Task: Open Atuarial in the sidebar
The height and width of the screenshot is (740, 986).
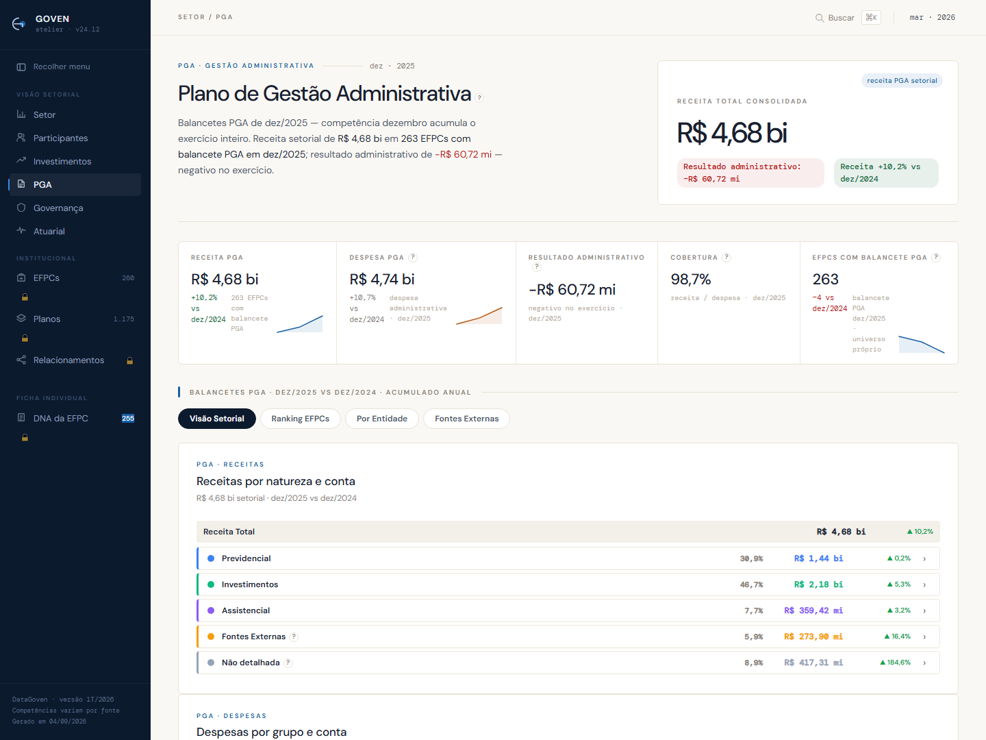Action: (x=75, y=231)
